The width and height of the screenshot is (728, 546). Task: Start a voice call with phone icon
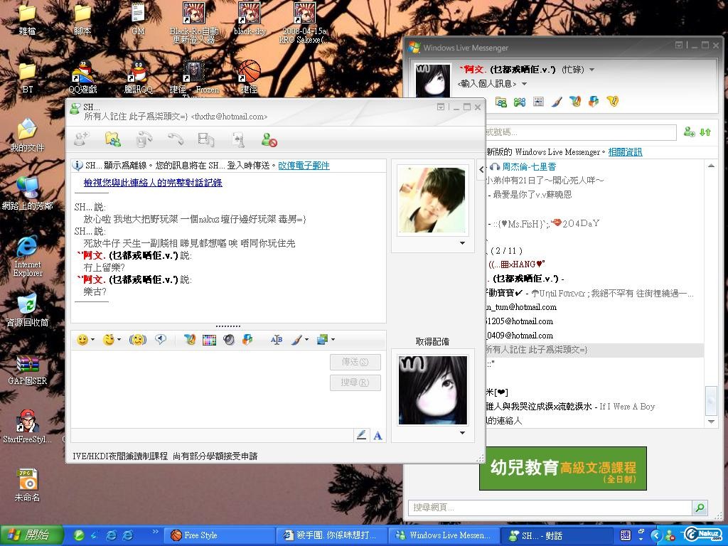[176, 139]
